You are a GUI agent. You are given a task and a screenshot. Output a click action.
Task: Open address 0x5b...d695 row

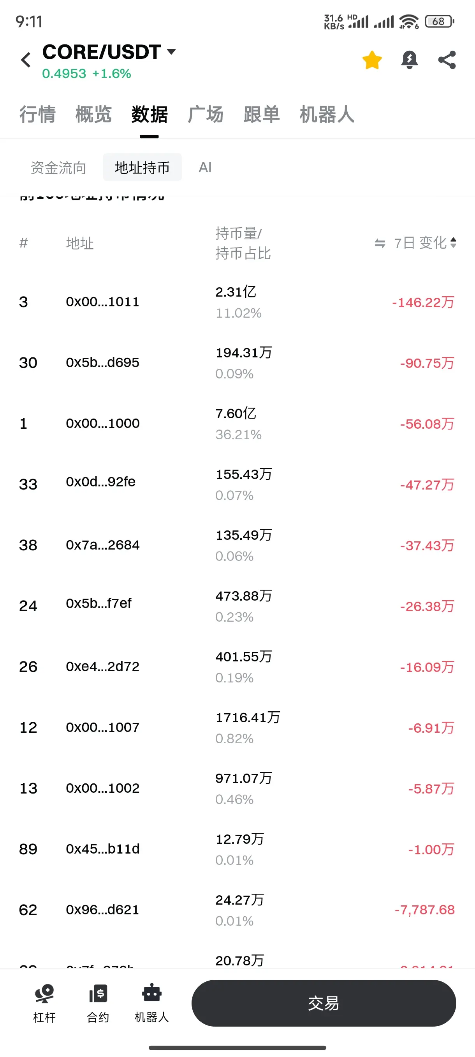[237, 363]
